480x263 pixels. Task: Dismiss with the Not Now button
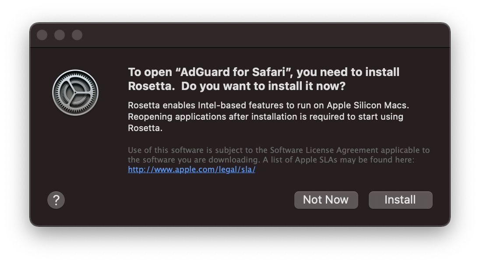point(326,200)
